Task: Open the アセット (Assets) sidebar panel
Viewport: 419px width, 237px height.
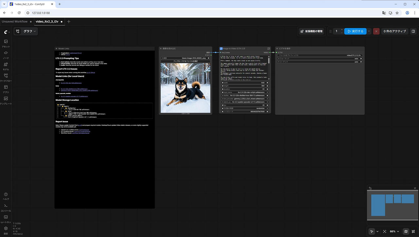Action: coord(6,43)
